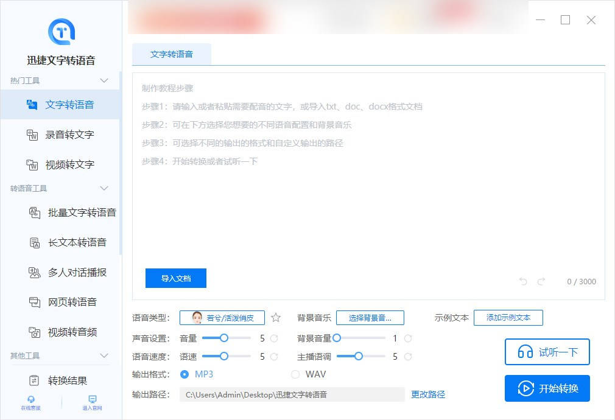Screen dimensions: 615x420
Task: Click into the text input area
Action: coord(368,186)
